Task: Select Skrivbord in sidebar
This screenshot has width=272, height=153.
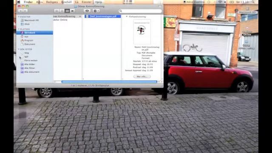Action: coord(35,33)
